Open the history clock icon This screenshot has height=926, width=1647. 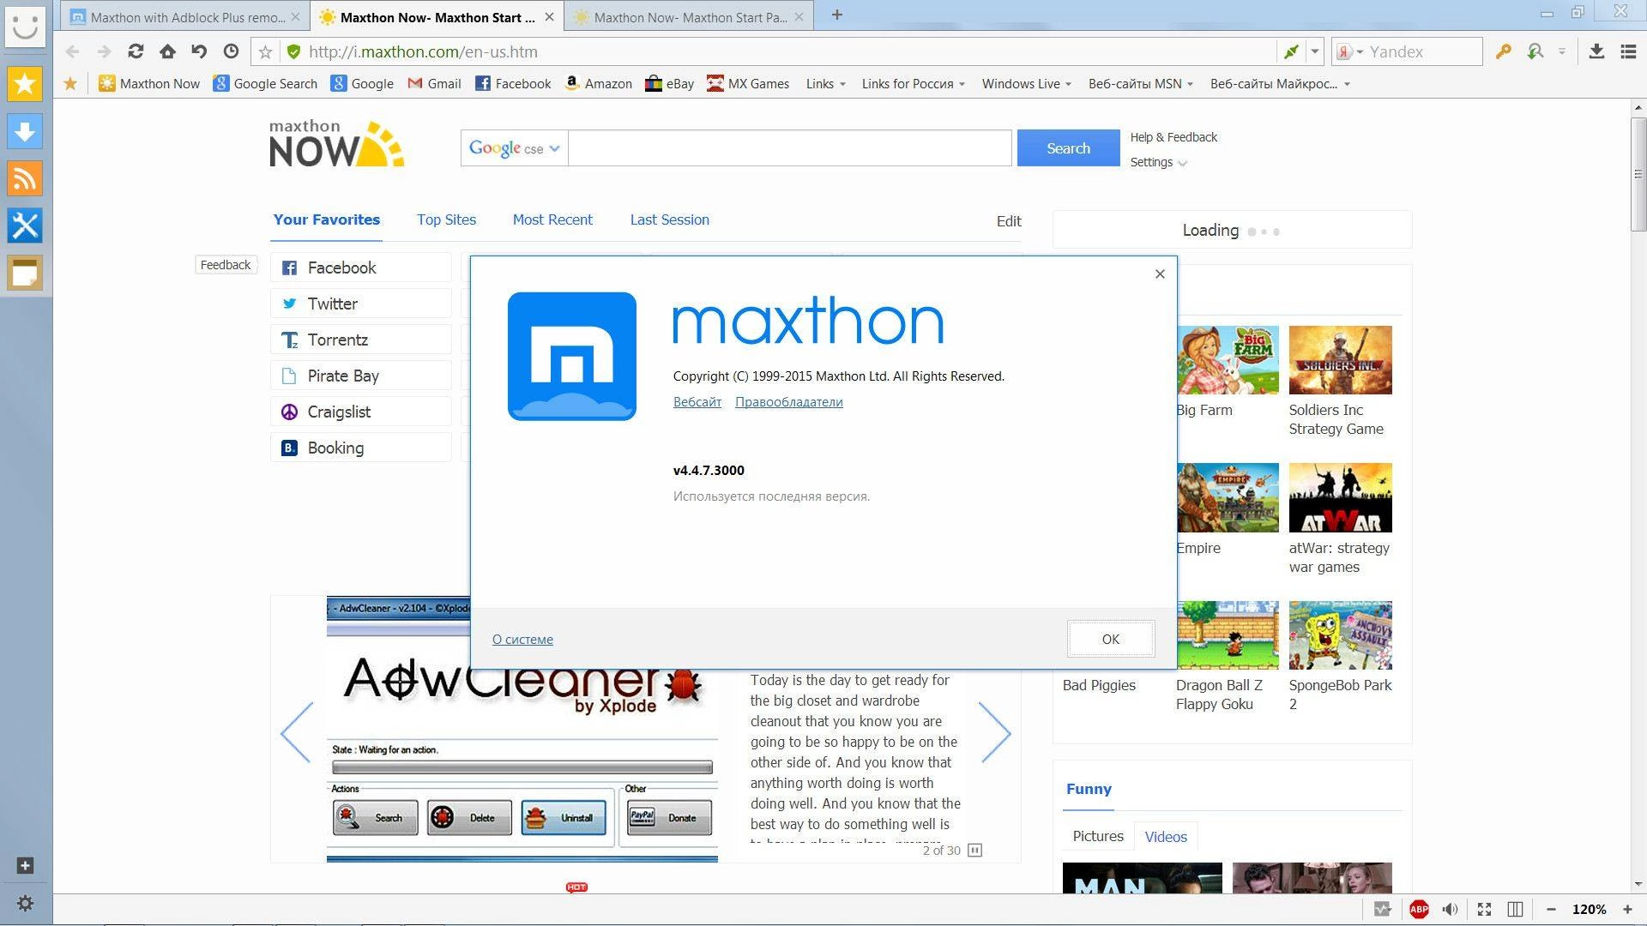pyautogui.click(x=231, y=51)
